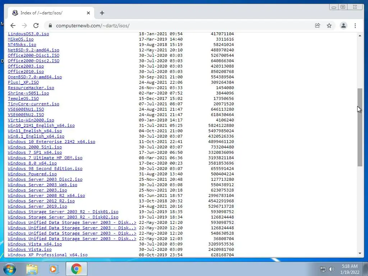Click Windows_Server_2003.iso link
Viewport: 368px width, 276px height.
point(37,190)
